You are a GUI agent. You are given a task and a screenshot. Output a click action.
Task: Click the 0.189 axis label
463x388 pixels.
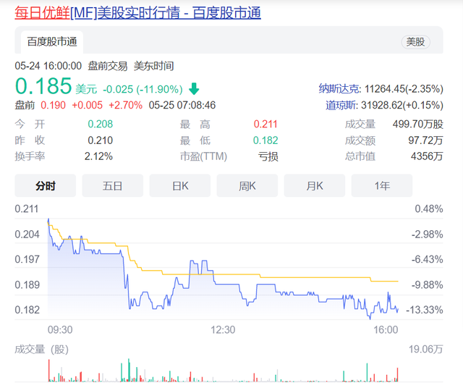point(27,285)
